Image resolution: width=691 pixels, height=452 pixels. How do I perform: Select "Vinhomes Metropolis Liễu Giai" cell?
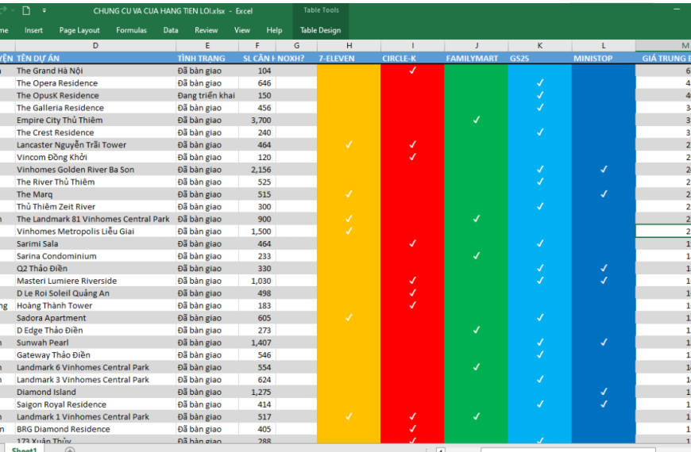[95, 231]
